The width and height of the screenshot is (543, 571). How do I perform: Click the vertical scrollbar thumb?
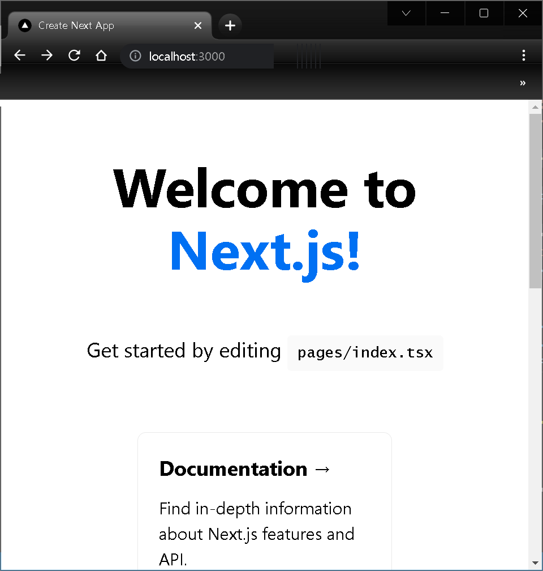click(535, 201)
